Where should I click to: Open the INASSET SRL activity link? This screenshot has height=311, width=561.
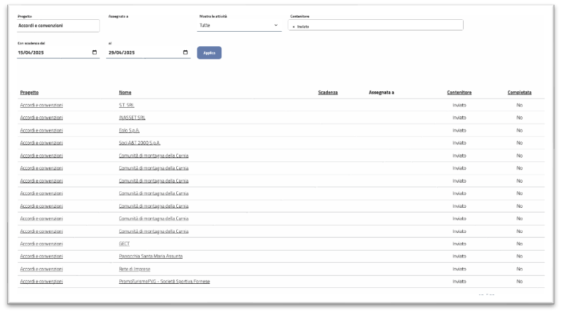[x=132, y=118]
